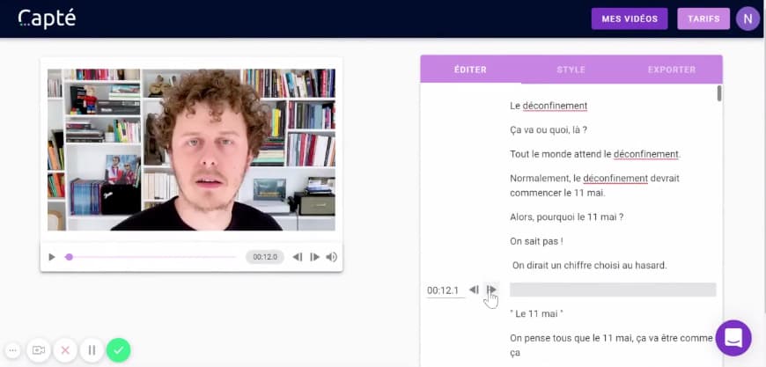Play the video in the player
The width and height of the screenshot is (766, 367).
coord(52,257)
